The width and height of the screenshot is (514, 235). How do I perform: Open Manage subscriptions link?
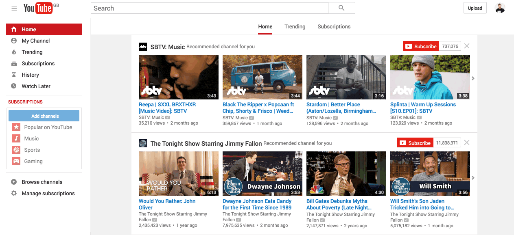[x=48, y=193]
